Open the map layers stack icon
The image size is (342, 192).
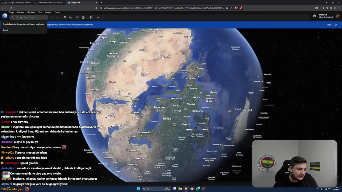(x=91, y=17)
